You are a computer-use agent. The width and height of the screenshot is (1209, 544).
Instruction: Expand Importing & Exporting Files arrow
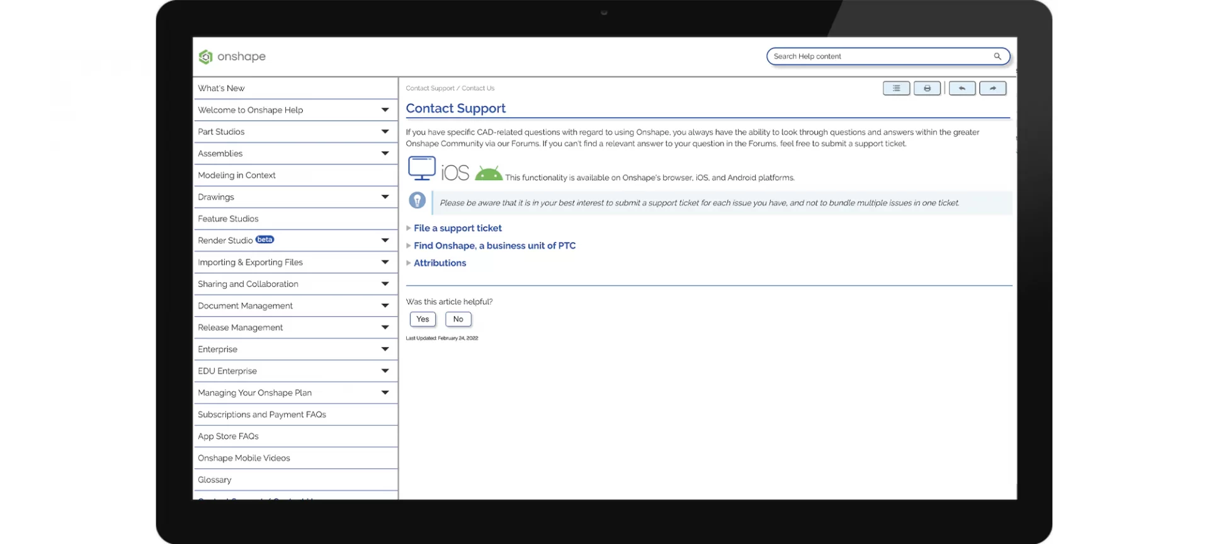(x=385, y=262)
